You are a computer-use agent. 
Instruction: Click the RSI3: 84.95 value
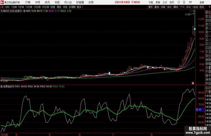coord(46,87)
